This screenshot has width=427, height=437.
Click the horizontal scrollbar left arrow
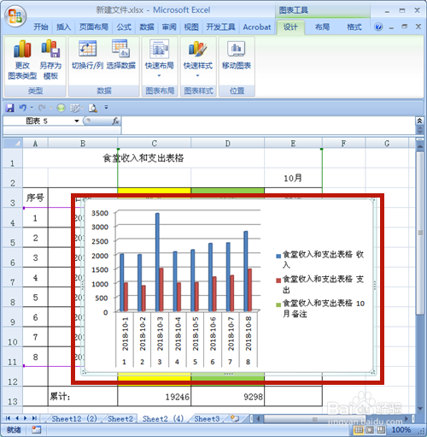pos(258,419)
